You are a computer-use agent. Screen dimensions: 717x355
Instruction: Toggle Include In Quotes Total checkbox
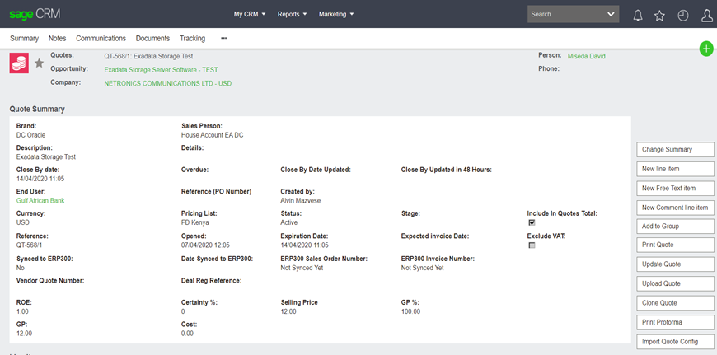tap(532, 222)
